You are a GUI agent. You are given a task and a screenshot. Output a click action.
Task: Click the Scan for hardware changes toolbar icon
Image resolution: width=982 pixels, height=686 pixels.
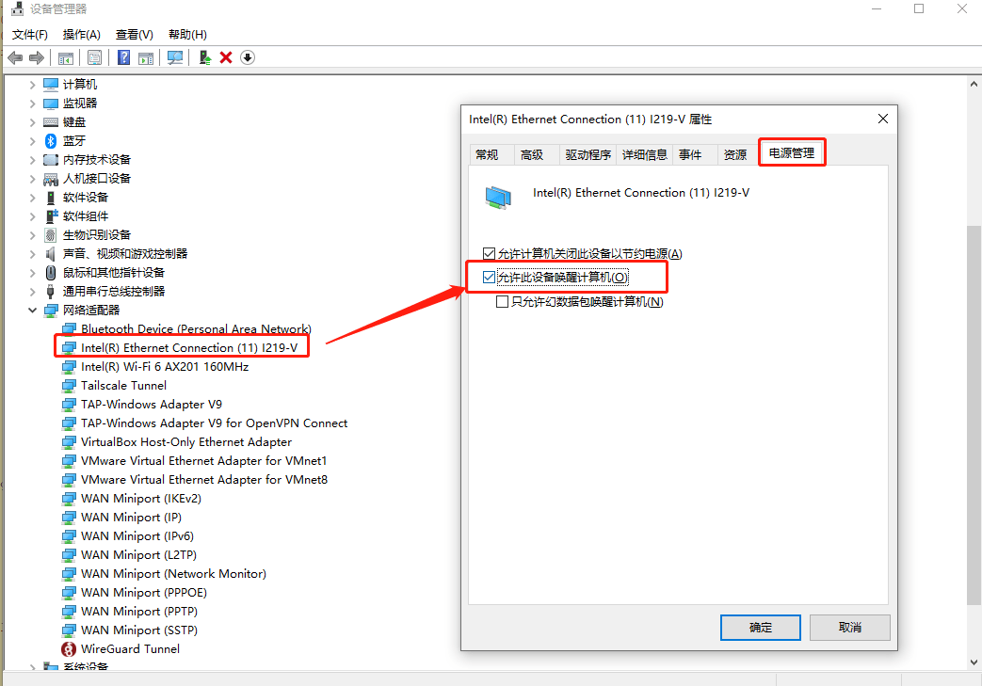(175, 57)
